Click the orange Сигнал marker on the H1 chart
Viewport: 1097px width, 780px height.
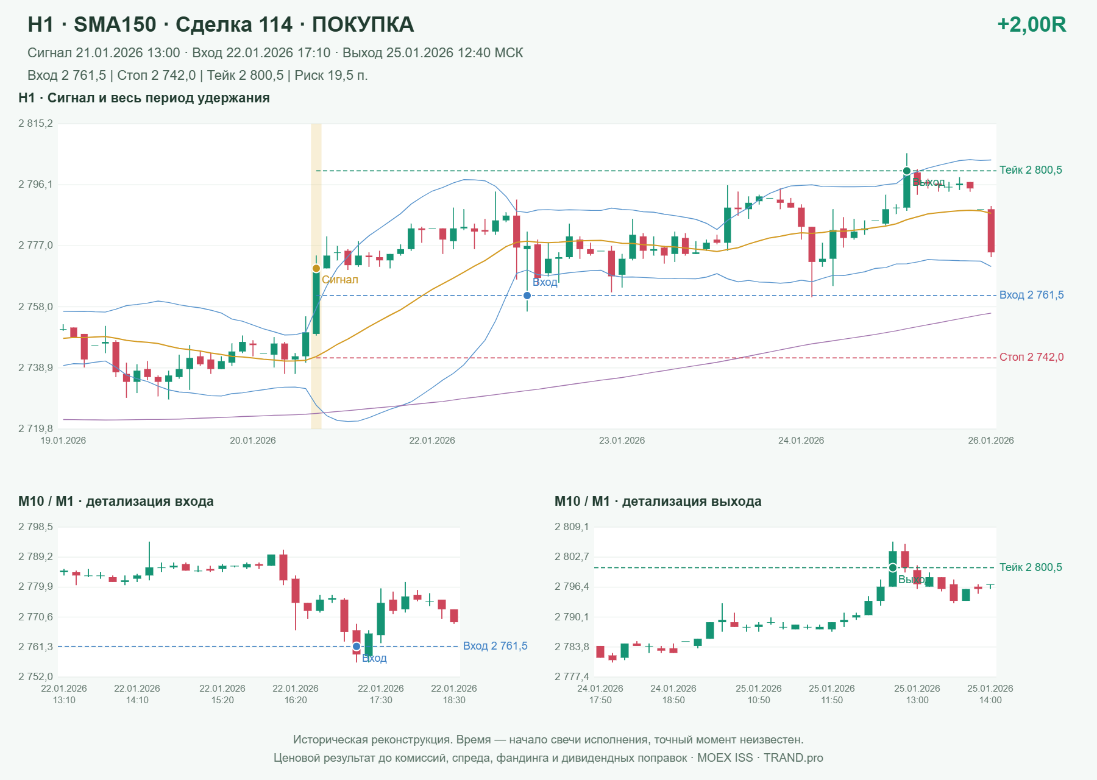click(x=316, y=268)
